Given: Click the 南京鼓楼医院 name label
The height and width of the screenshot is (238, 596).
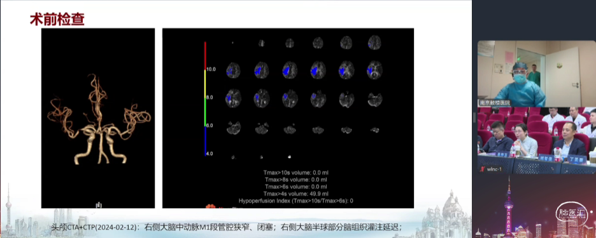Looking at the screenshot, I should 494,103.
